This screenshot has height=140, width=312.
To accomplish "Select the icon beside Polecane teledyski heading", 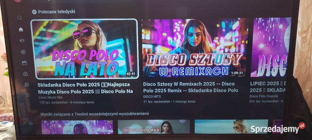I will (x=34, y=12).
